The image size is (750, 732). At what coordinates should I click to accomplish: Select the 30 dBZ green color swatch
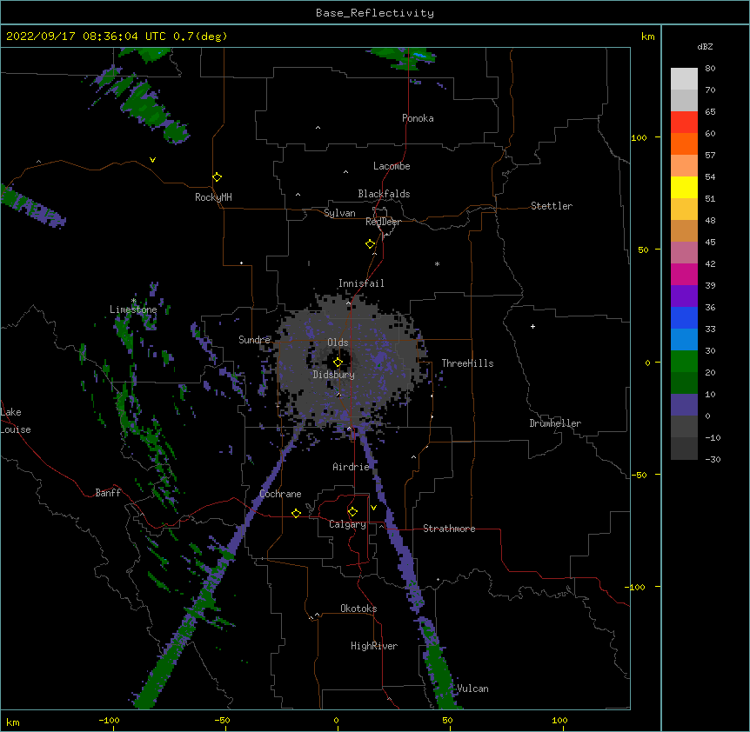(684, 362)
